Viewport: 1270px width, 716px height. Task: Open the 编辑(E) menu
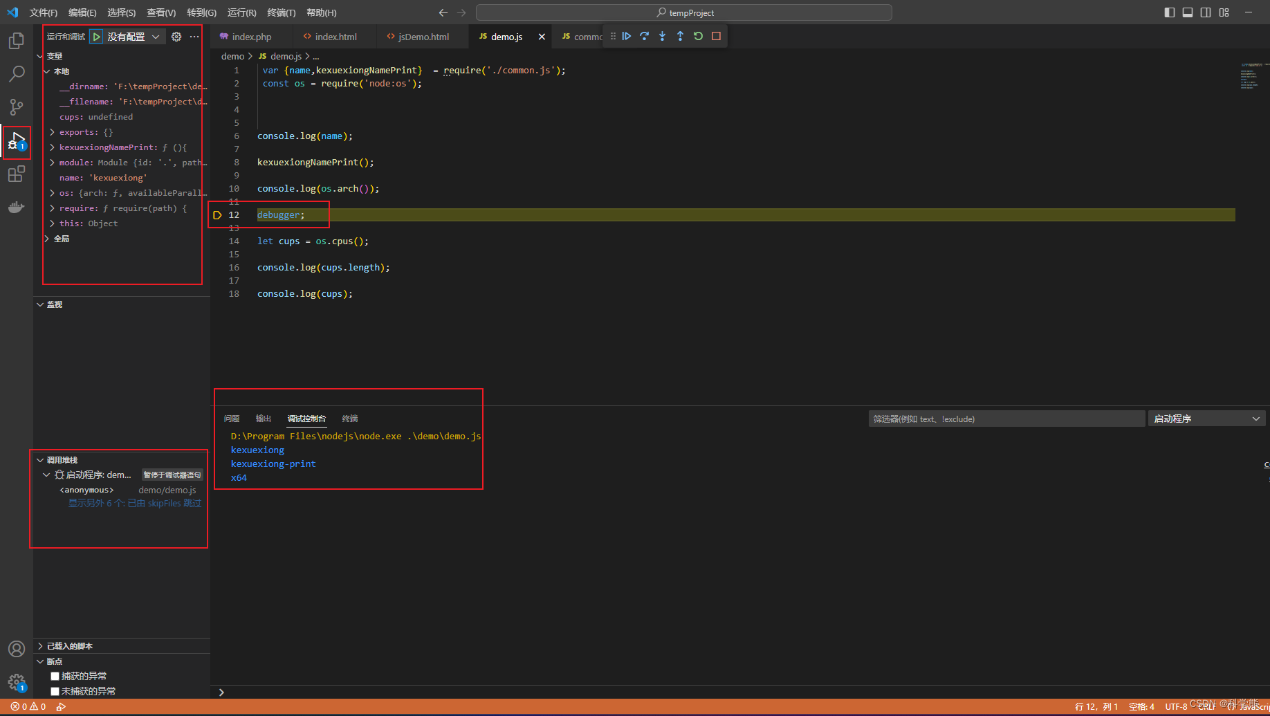pos(82,12)
